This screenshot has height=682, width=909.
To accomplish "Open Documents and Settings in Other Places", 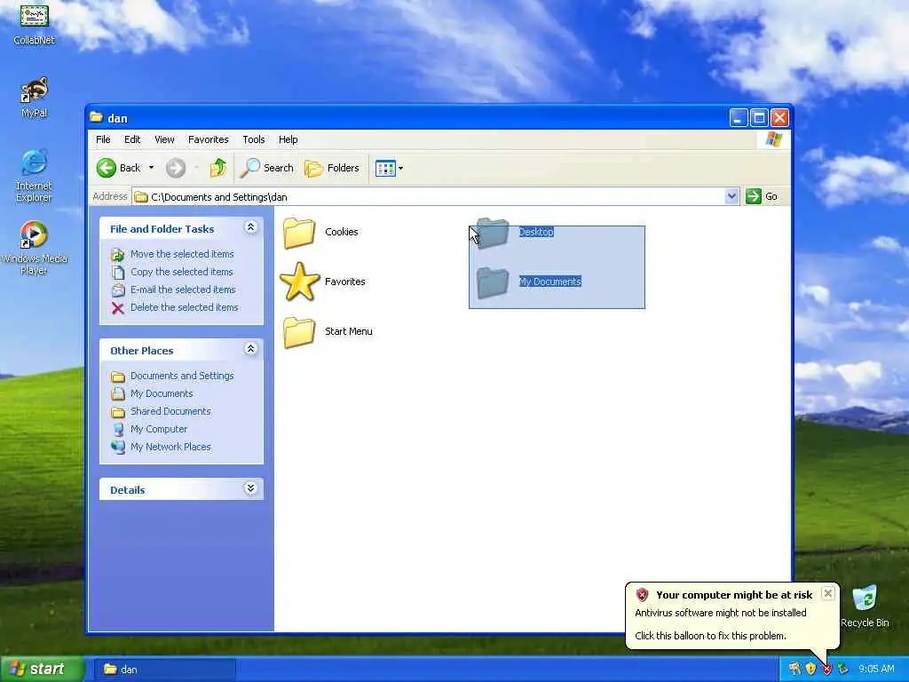I will 182,376.
